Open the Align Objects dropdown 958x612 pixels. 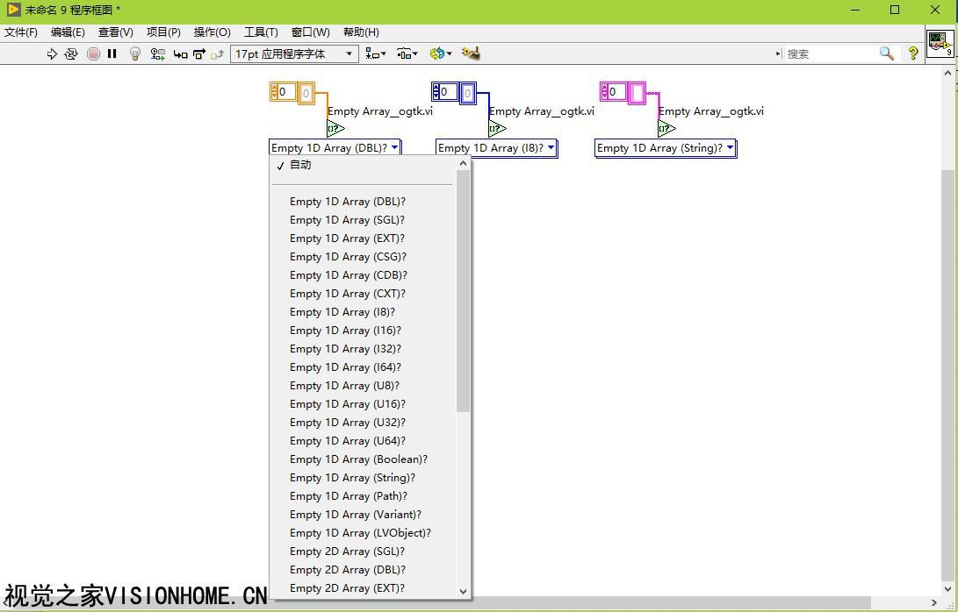376,53
